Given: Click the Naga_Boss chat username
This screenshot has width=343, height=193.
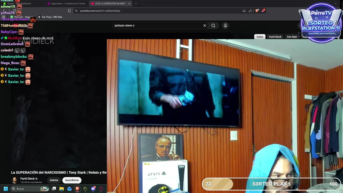Looking at the screenshot, I should 10,63.
